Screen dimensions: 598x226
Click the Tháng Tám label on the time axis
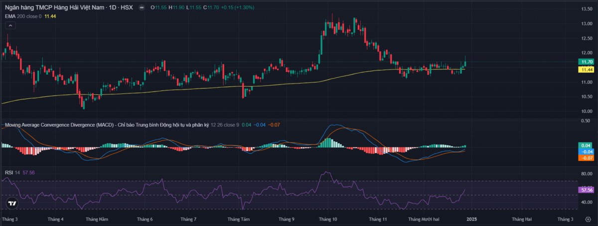[239, 219]
